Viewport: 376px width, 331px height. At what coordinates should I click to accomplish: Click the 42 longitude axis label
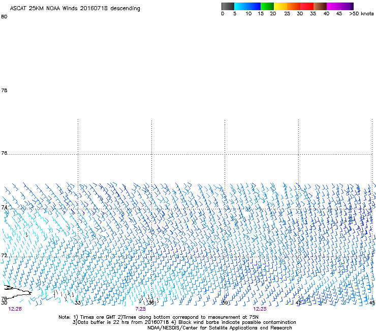pyautogui.click(x=298, y=302)
